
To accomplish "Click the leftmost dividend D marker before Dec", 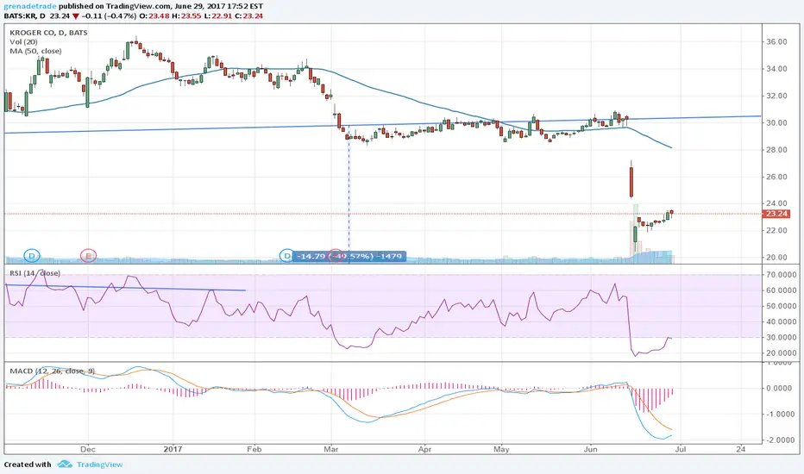I will click(32, 255).
